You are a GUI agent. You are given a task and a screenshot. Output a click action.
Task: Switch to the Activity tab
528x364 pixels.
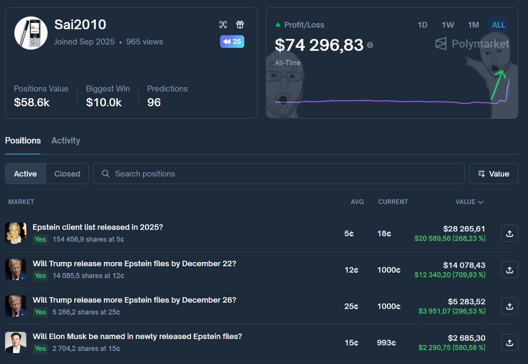click(66, 141)
